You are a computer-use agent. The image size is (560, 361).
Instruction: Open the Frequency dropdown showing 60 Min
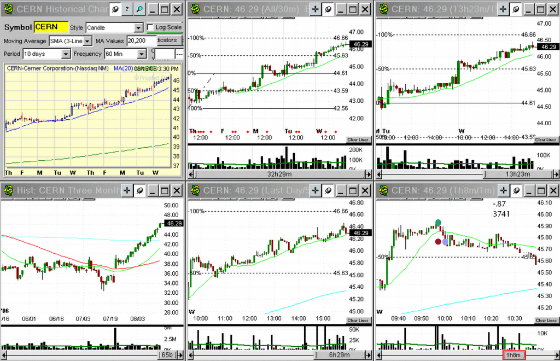pos(126,54)
